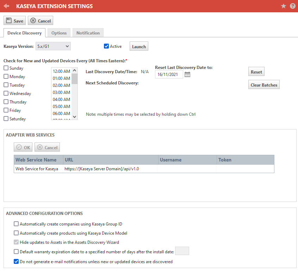Image resolution: width=298 pixels, height=273 pixels.
Task: Uncheck Do not generate e-mail notifications
Action: coord(16,261)
